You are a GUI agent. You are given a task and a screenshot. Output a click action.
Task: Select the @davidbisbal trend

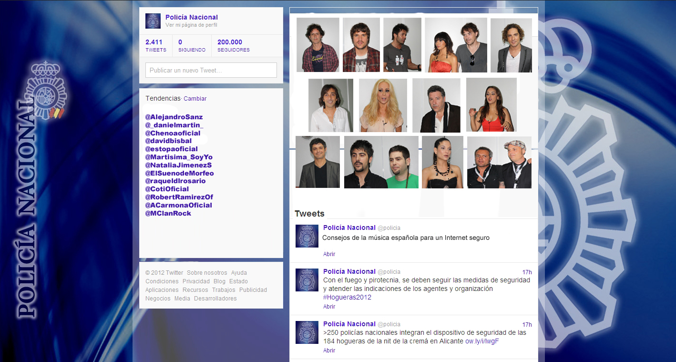pos(168,141)
